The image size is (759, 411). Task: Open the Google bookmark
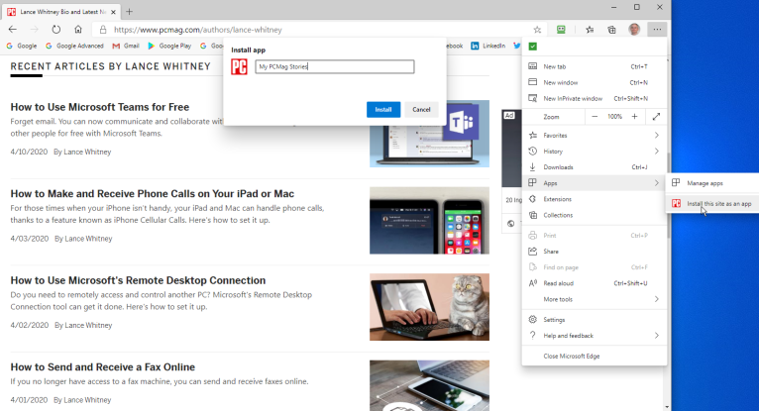coord(21,46)
